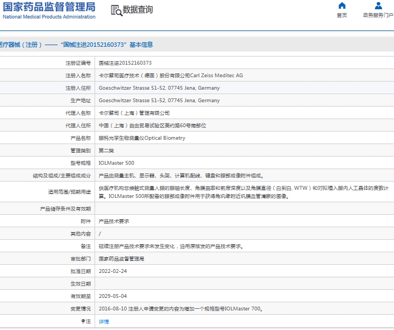Select approving department value 国家药品监督管理局
The width and height of the screenshot is (394, 330).
[x=121, y=259]
